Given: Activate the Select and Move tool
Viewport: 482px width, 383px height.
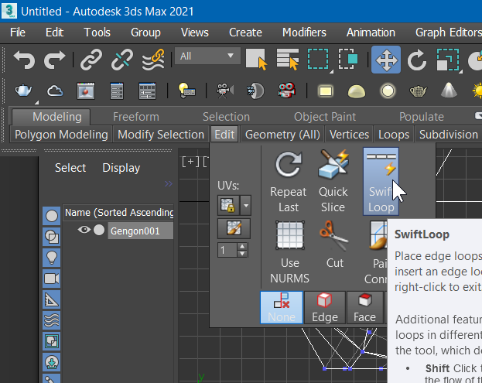Looking at the screenshot, I should tap(386, 60).
